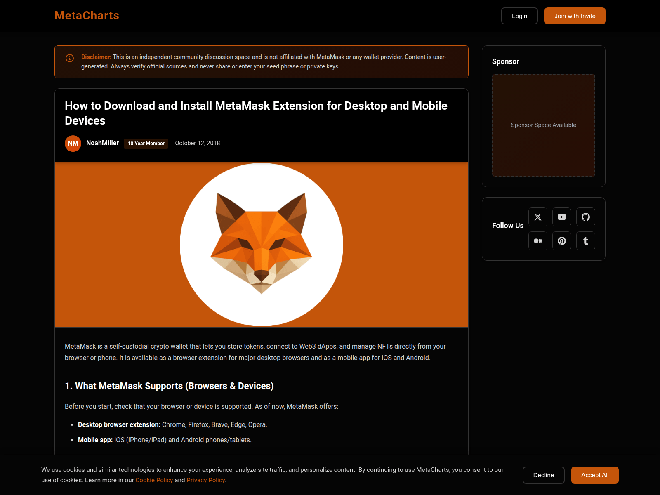This screenshot has height=495, width=660.
Task: Click the Desktop browser extension bullet
Action: pyautogui.click(x=172, y=424)
